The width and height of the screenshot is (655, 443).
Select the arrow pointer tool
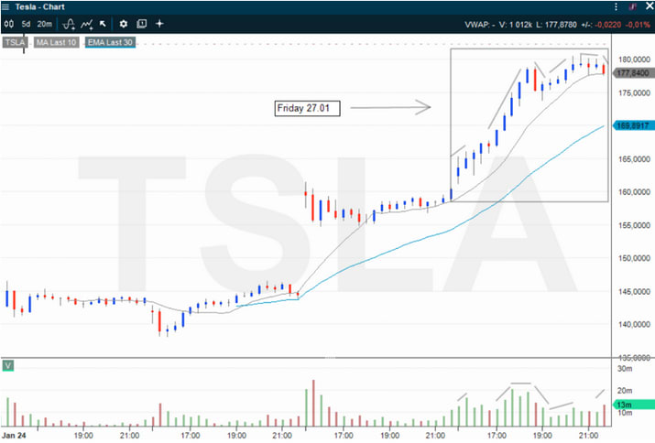point(103,24)
